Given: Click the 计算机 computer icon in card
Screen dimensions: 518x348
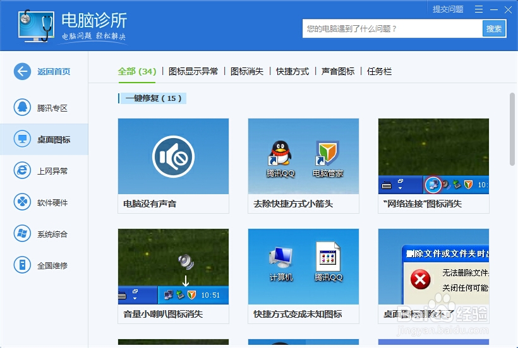Looking at the screenshot, I should 281,257.
